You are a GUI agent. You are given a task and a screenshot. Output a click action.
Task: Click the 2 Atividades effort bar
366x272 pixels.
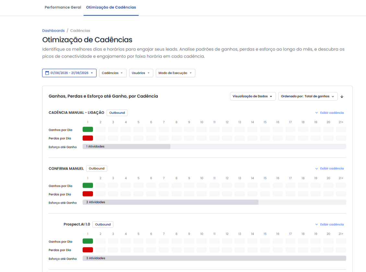(170, 202)
